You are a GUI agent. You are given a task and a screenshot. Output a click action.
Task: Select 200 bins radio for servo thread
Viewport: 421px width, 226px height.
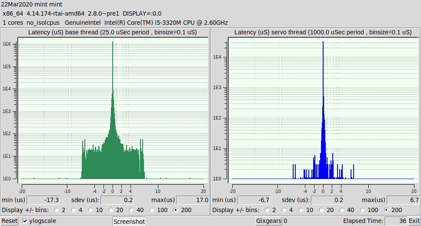pos(386,210)
